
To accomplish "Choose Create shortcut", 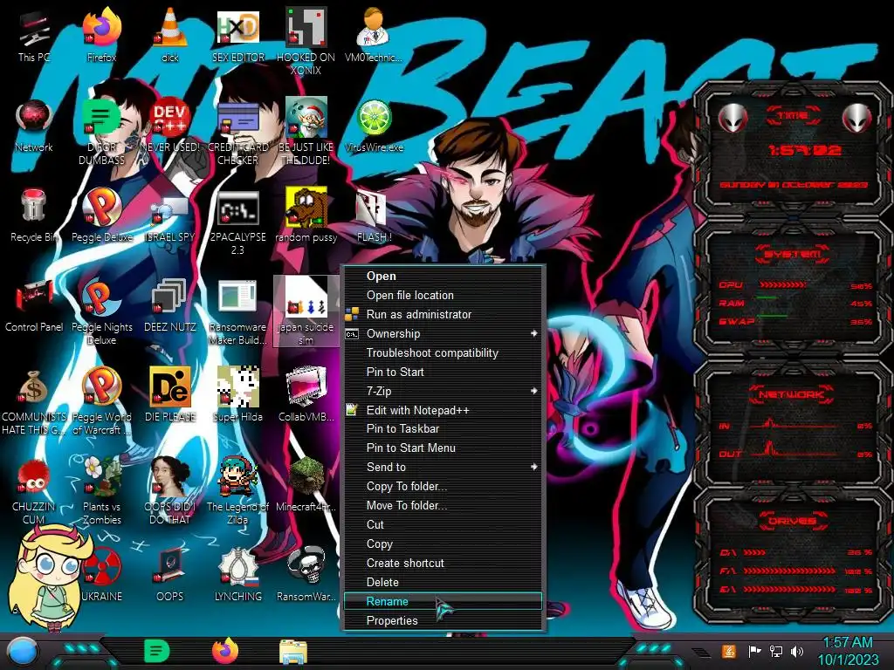I will (x=443, y=563).
